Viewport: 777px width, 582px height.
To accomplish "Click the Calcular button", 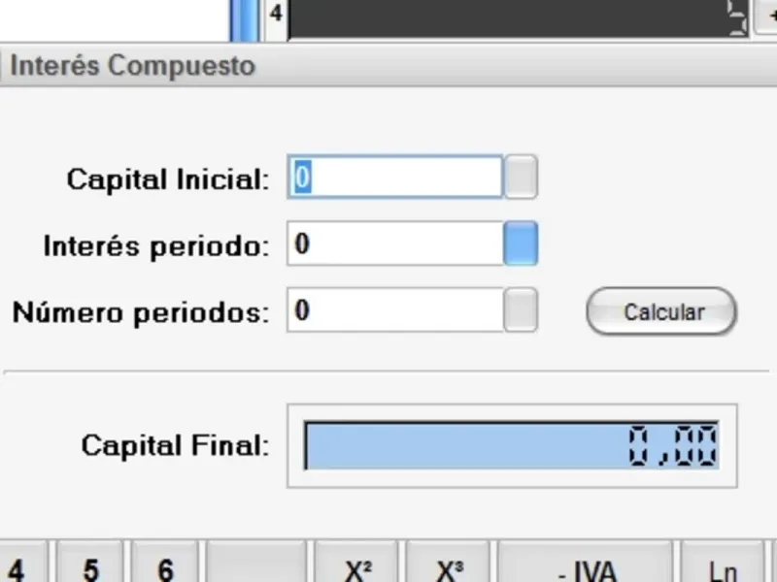I will coord(661,311).
